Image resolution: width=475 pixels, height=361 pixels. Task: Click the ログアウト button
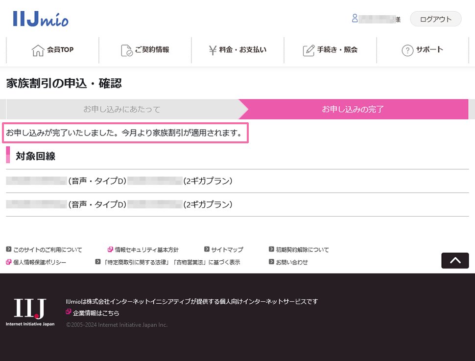pos(436,19)
